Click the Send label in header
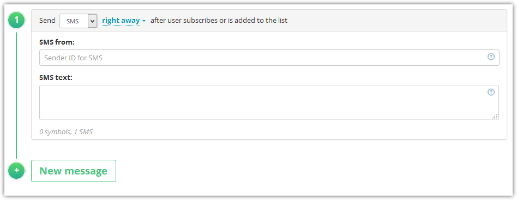This screenshot has width=517, height=200. [47, 20]
